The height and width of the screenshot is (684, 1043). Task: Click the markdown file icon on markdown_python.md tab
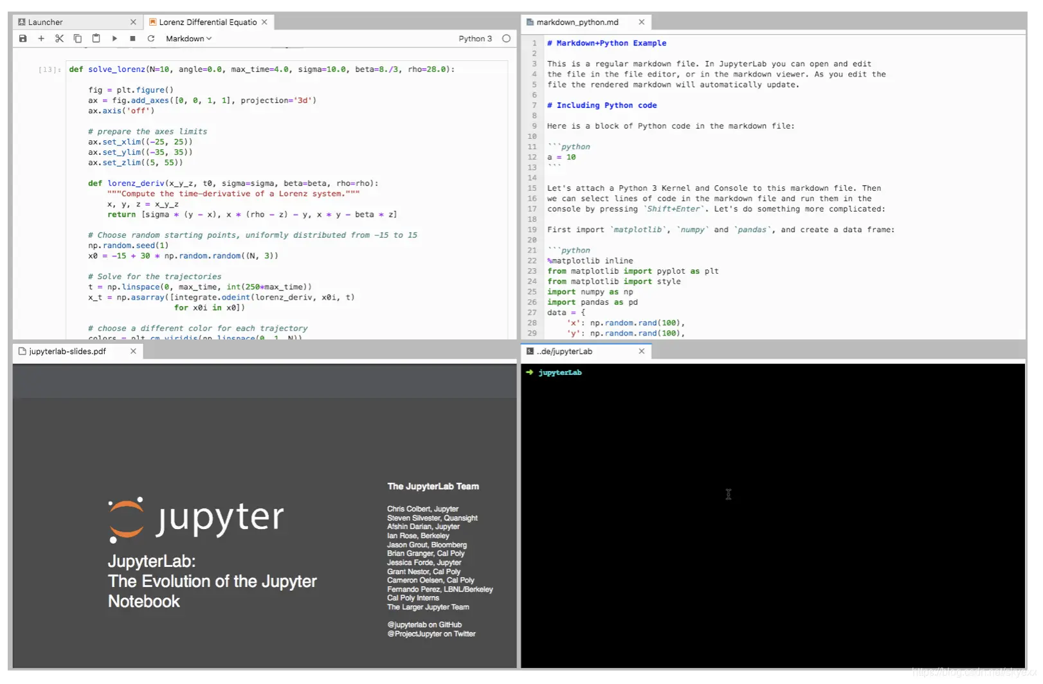point(530,22)
